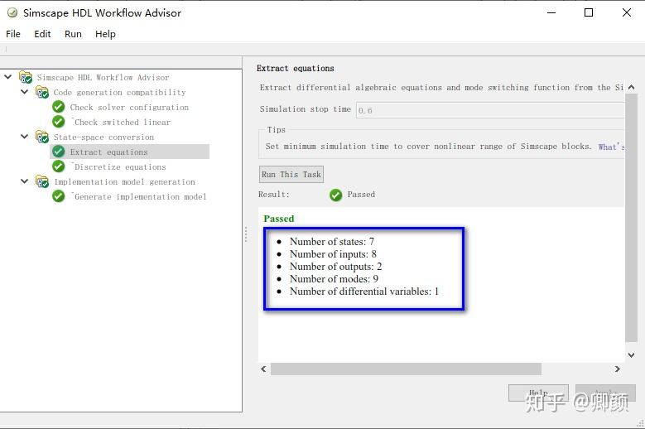Open the What's This link in Tips
This screenshot has width=645, height=429.
point(611,147)
